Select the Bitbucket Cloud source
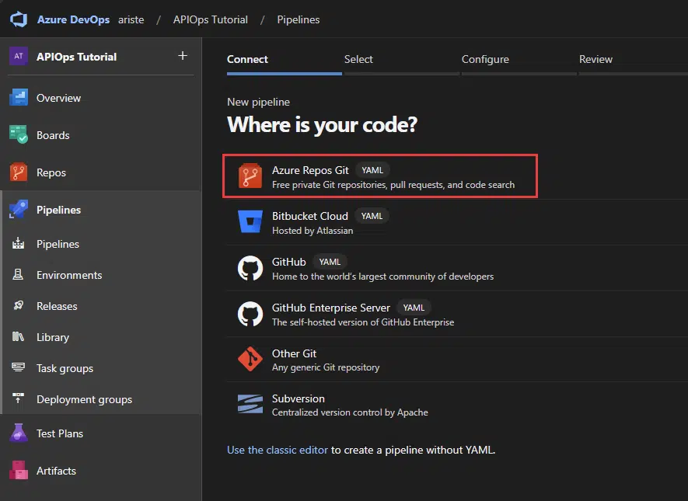Viewport: 688px width, 501px height. [310, 215]
